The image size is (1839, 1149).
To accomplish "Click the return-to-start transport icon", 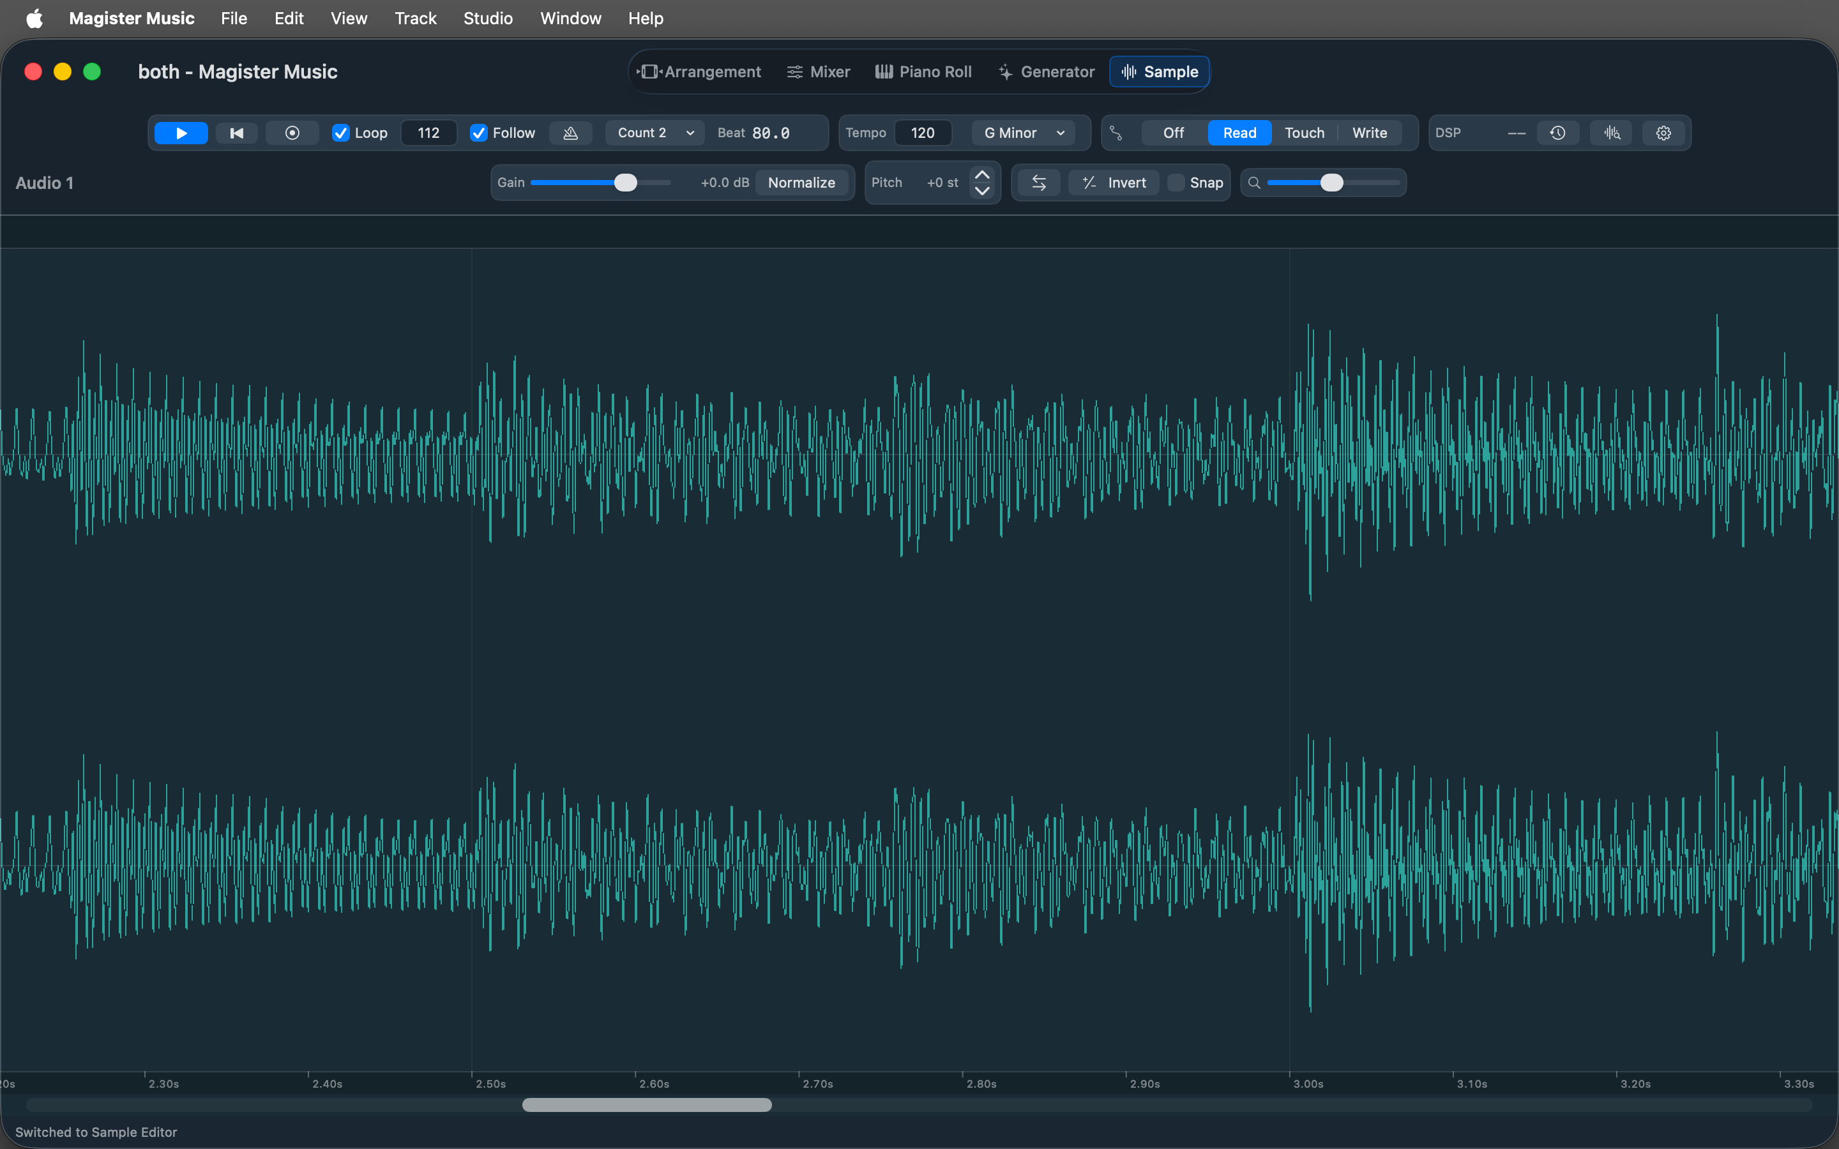I will pos(236,133).
